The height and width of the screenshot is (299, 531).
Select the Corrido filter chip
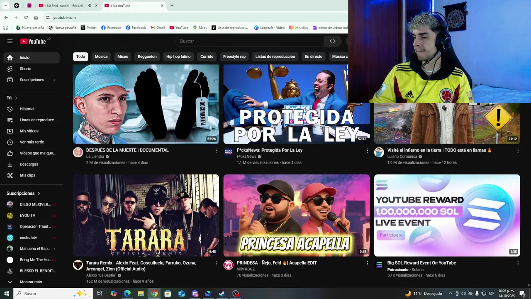[x=207, y=56]
